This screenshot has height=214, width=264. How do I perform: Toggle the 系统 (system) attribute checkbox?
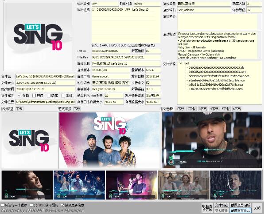pos(63,96)
